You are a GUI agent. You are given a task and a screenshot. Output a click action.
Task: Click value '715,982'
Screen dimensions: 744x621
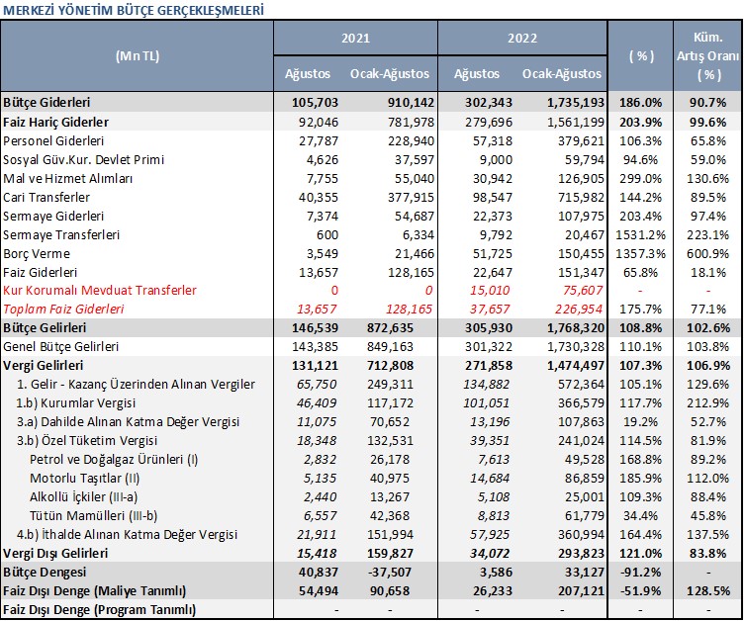click(581, 198)
